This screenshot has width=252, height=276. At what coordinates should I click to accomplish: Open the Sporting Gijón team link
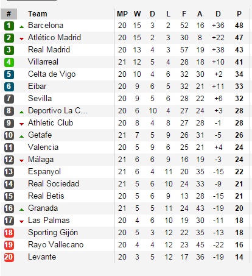pos(53,233)
